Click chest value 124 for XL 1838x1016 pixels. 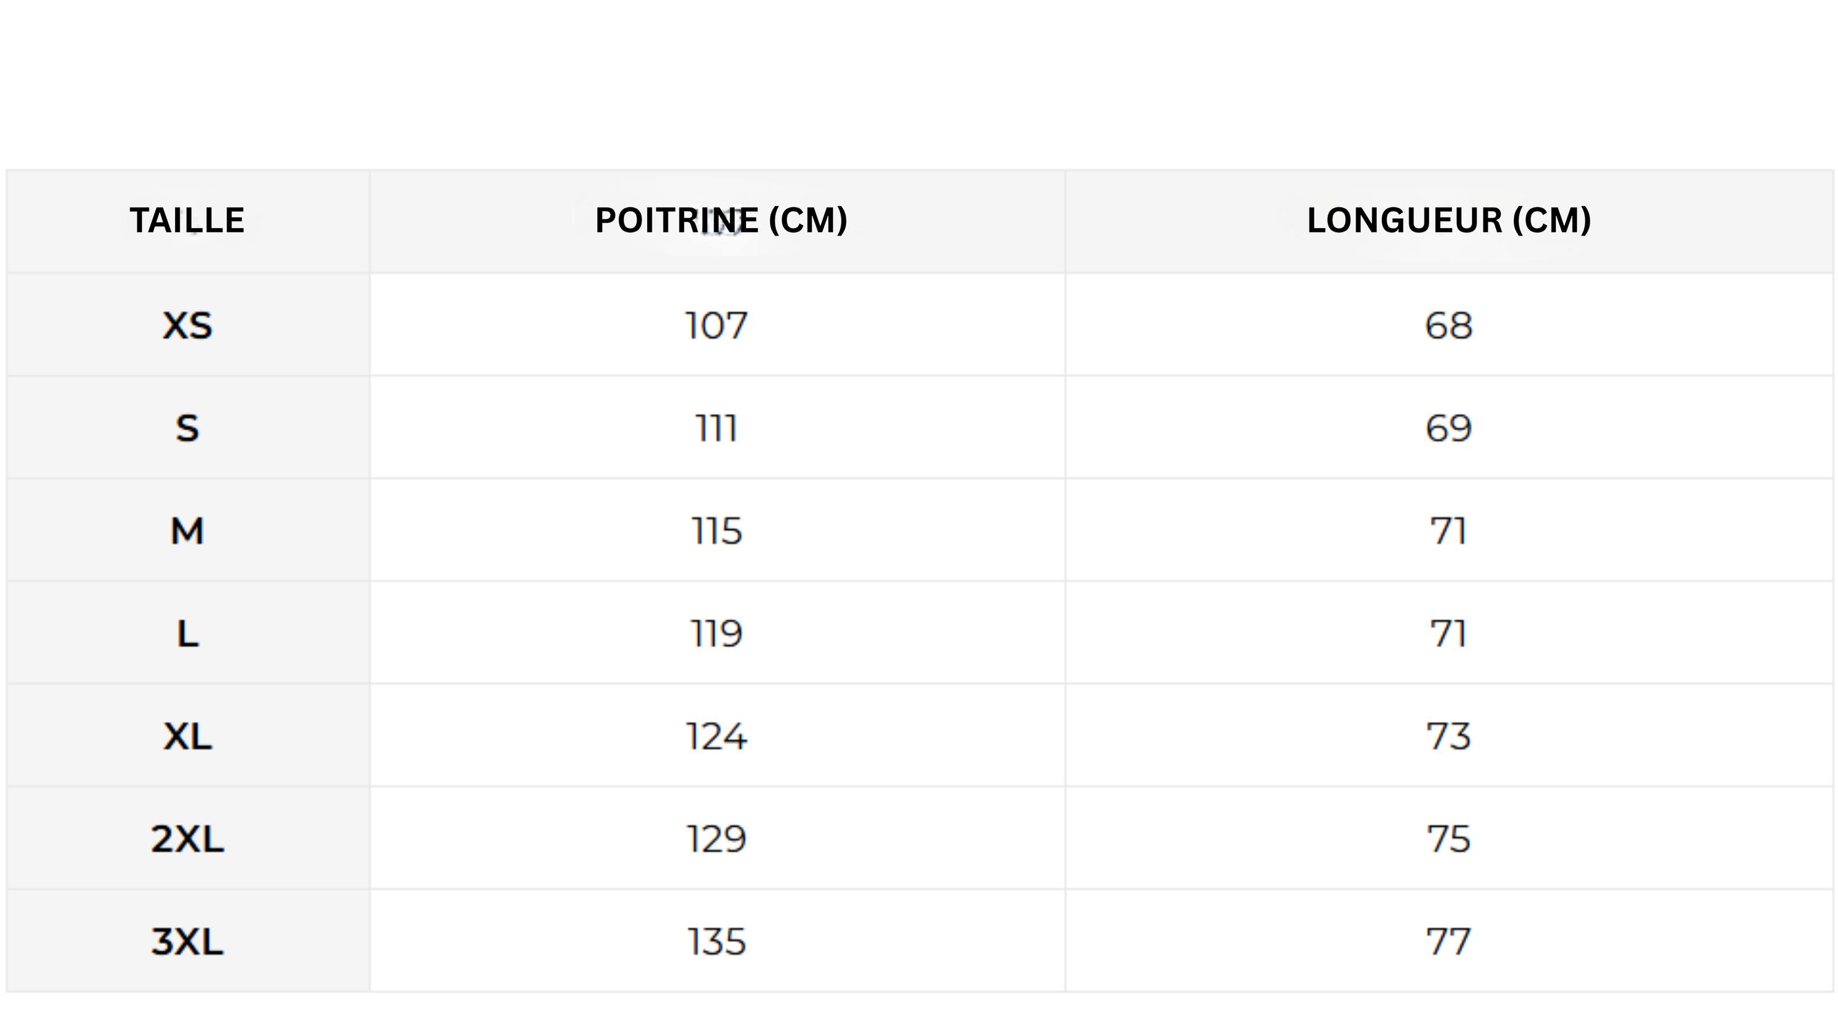(x=716, y=736)
